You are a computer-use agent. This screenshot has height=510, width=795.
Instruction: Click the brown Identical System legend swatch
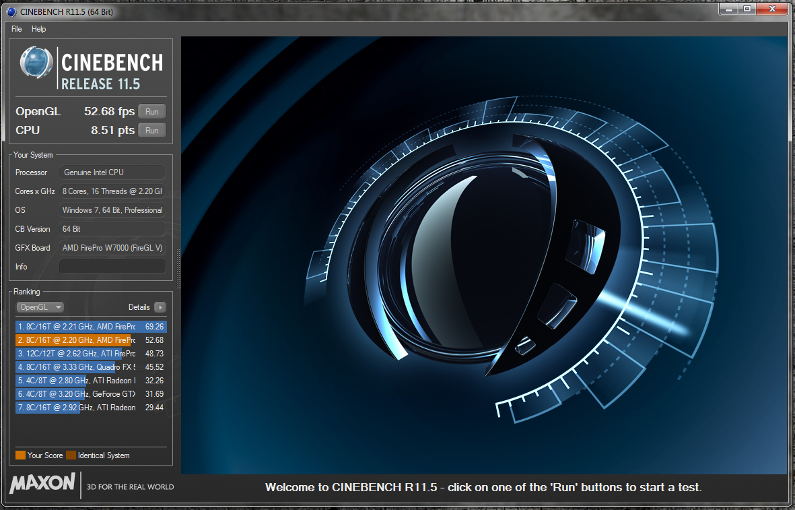pyautogui.click(x=71, y=455)
